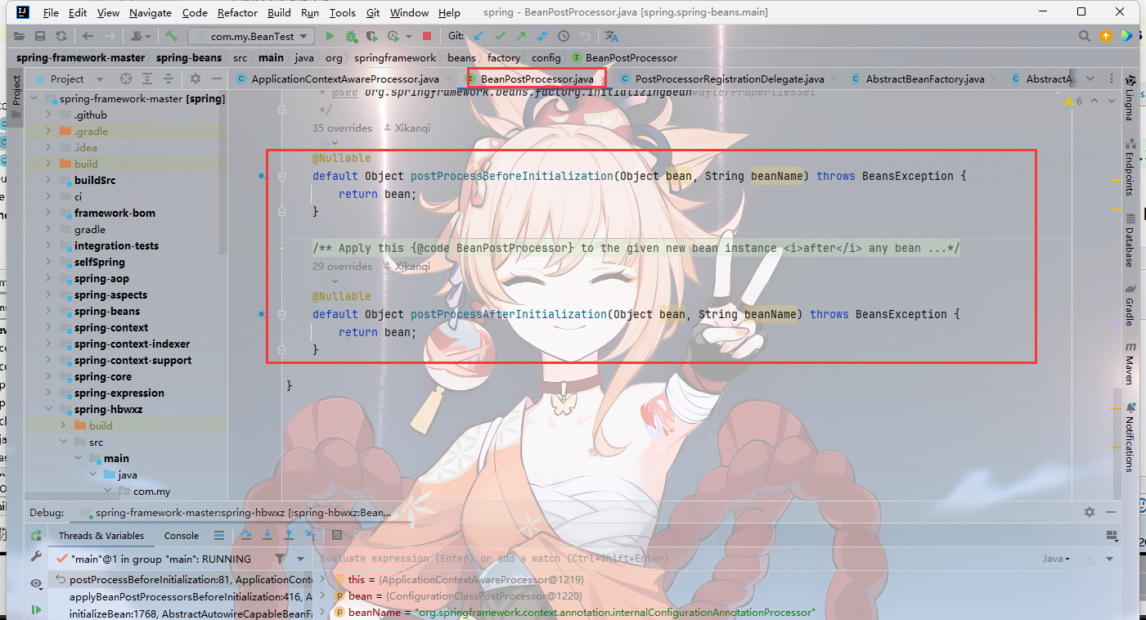Expand the 'this' variable in debugger
This screenshot has width=1146, height=620.
click(324, 579)
